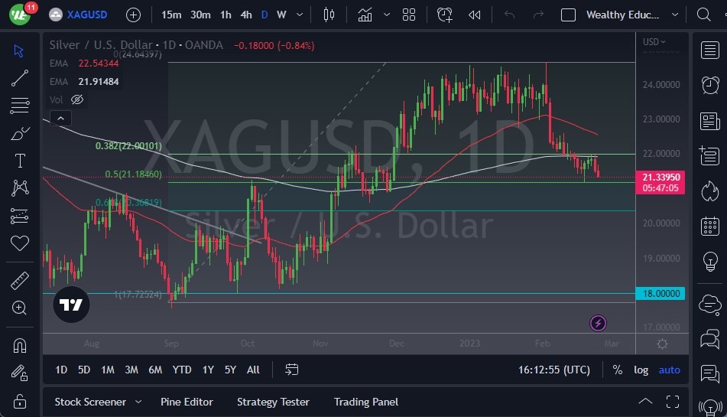Select the trend line drawing tool
This screenshot has width=727, height=417.
coord(19,78)
